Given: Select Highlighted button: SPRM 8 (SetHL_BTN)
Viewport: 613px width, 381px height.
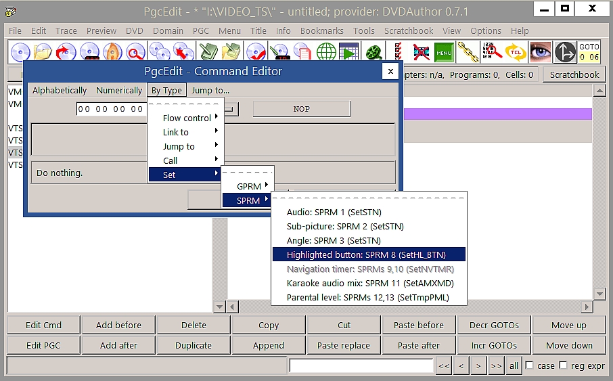Looking at the screenshot, I should [x=369, y=254].
